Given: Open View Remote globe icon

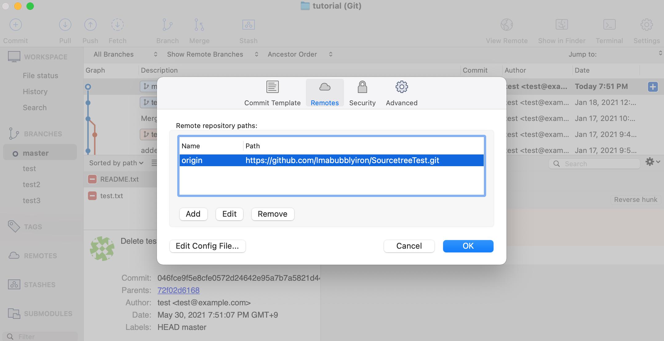Looking at the screenshot, I should [x=506, y=25].
